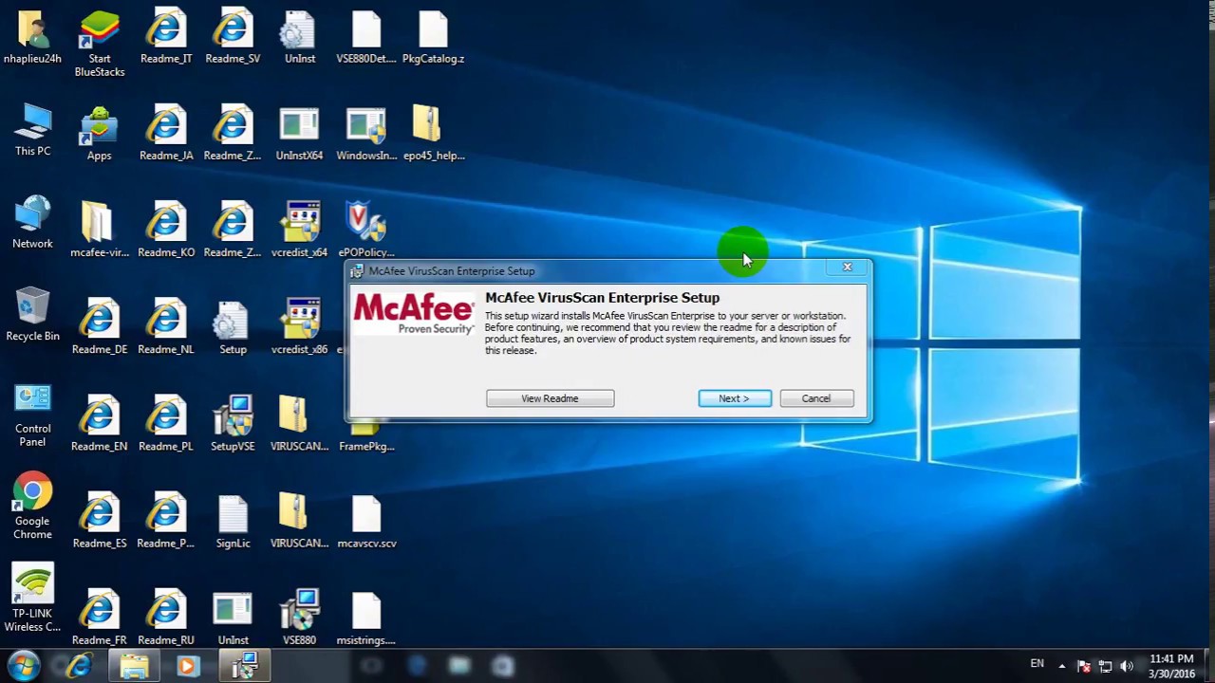Click the installer setup taskbar button

[245, 666]
